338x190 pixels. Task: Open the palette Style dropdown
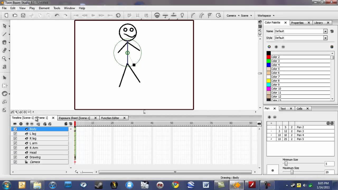click(325, 38)
